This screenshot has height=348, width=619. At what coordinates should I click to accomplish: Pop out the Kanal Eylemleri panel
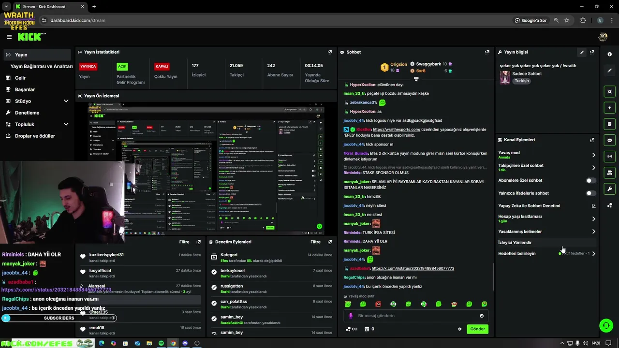pos(592,140)
